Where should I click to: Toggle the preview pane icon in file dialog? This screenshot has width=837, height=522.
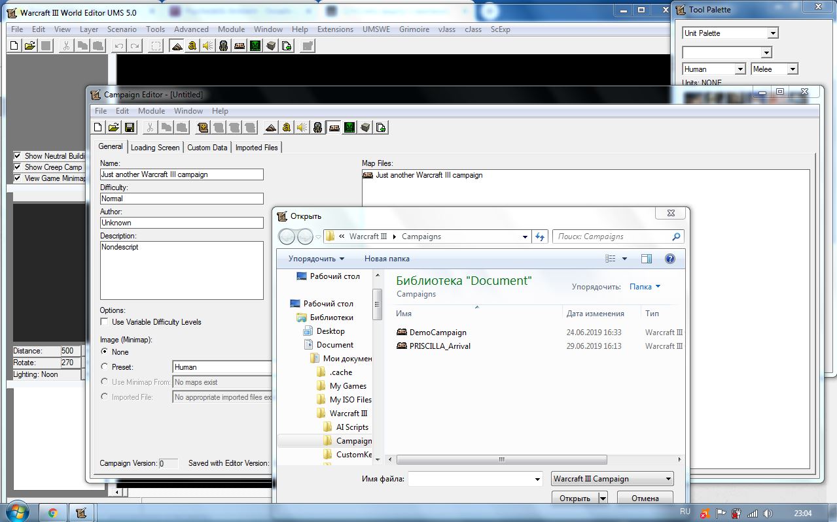(x=647, y=259)
